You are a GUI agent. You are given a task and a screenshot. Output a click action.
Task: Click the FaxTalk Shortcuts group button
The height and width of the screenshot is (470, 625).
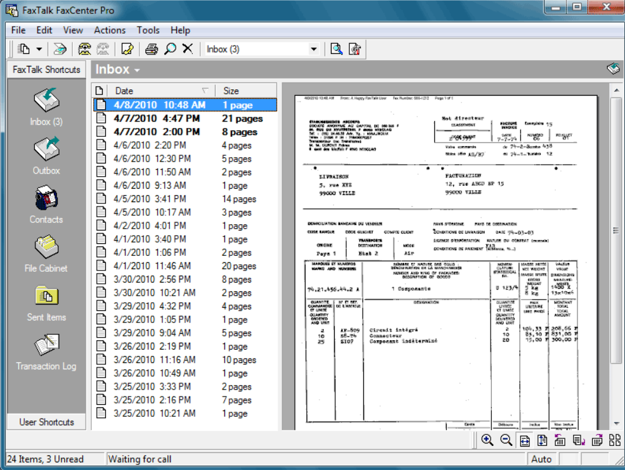46,70
